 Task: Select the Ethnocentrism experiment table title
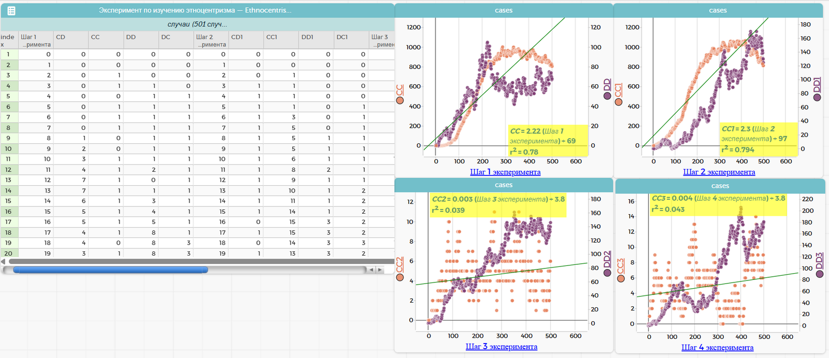195,10
